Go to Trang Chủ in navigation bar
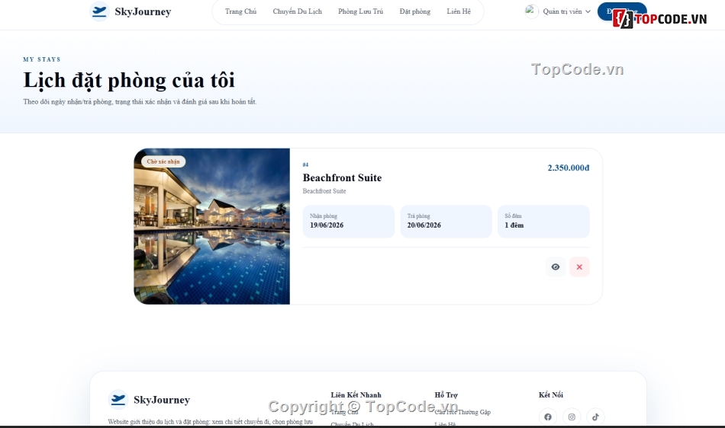This screenshot has height=428, width=725. click(240, 11)
